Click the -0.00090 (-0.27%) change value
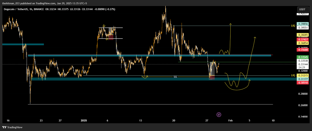 (x=104, y=9)
